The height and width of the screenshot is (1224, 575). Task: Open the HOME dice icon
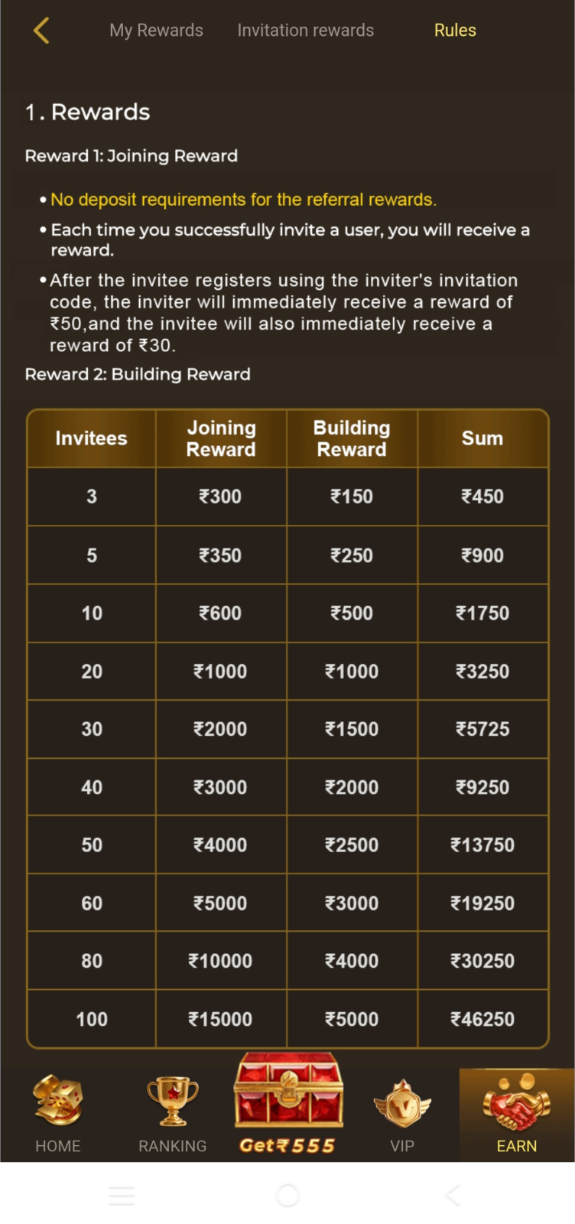[x=57, y=1101]
